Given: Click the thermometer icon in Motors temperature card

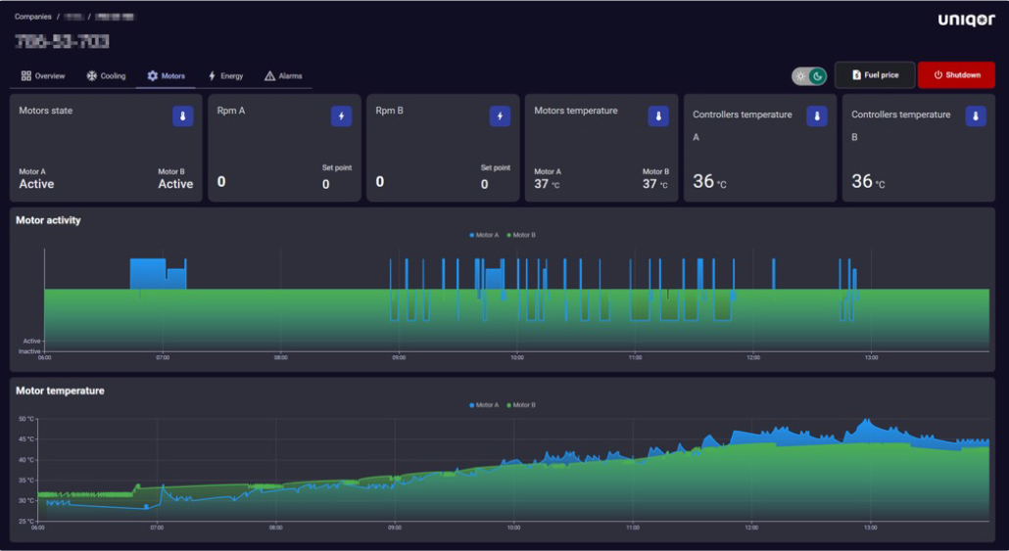Looking at the screenshot, I should (658, 116).
